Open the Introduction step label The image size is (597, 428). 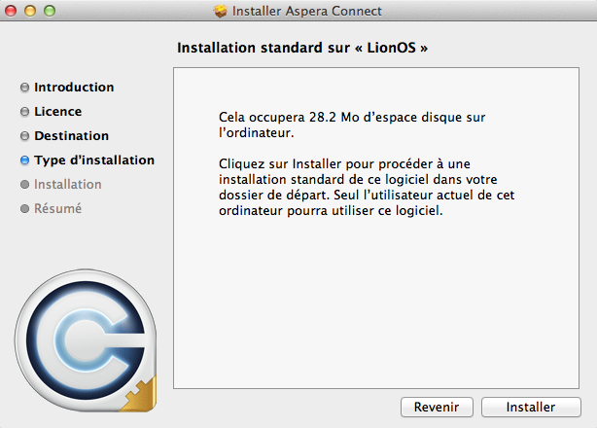click(x=74, y=88)
